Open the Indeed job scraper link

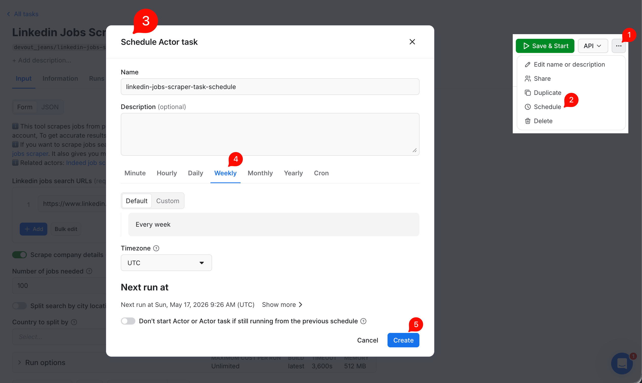point(86,163)
